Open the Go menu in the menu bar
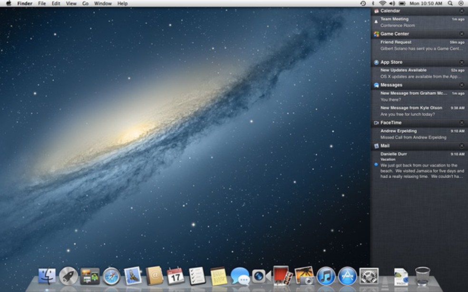Screen dimensions: 468x292 coord(85,3)
